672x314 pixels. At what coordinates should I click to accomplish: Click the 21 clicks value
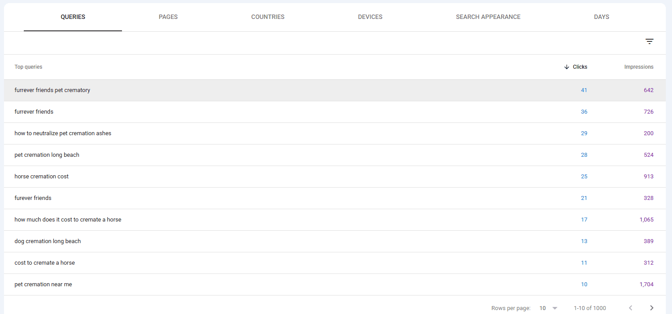click(584, 198)
